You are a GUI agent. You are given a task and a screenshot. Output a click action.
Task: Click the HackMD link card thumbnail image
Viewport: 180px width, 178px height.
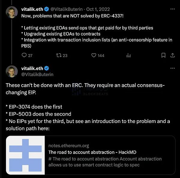[x=25, y=155]
